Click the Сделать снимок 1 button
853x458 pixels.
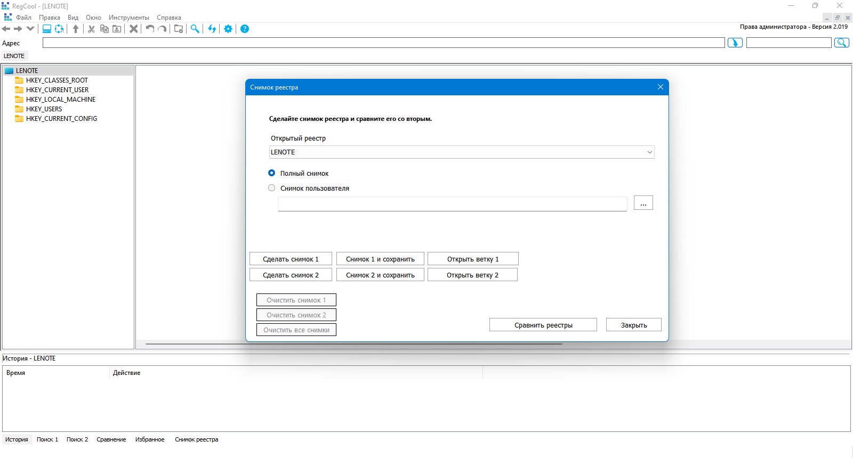291,259
